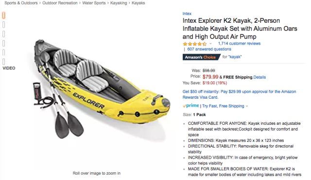This screenshot has width=311, height=180.
Task: Select the fourth product image thumbnail
Action: click(3, 43)
